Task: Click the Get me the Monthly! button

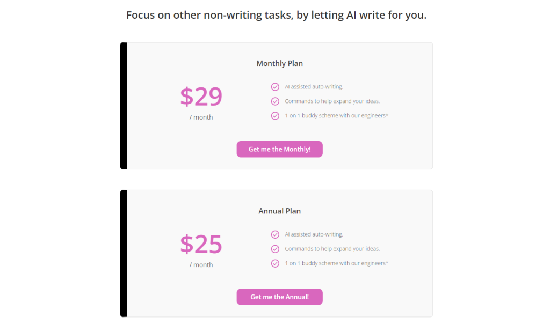Action: click(x=279, y=149)
